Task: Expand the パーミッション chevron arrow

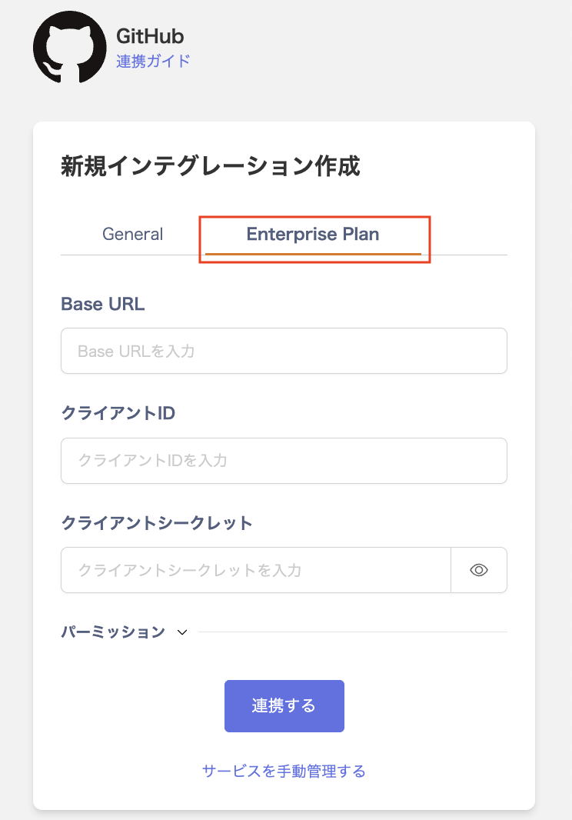Action: (x=182, y=632)
